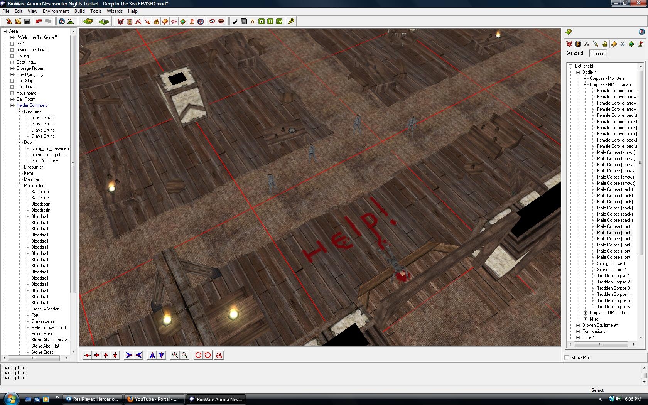648x405 pixels.
Task: Expand the Corpses - Monsters palette folder
Action: tap(586, 78)
